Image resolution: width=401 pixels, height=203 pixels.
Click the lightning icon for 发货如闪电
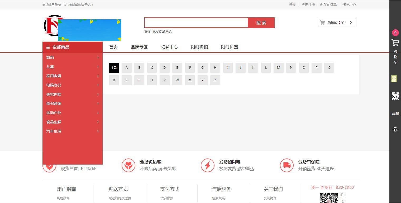tap(208, 165)
